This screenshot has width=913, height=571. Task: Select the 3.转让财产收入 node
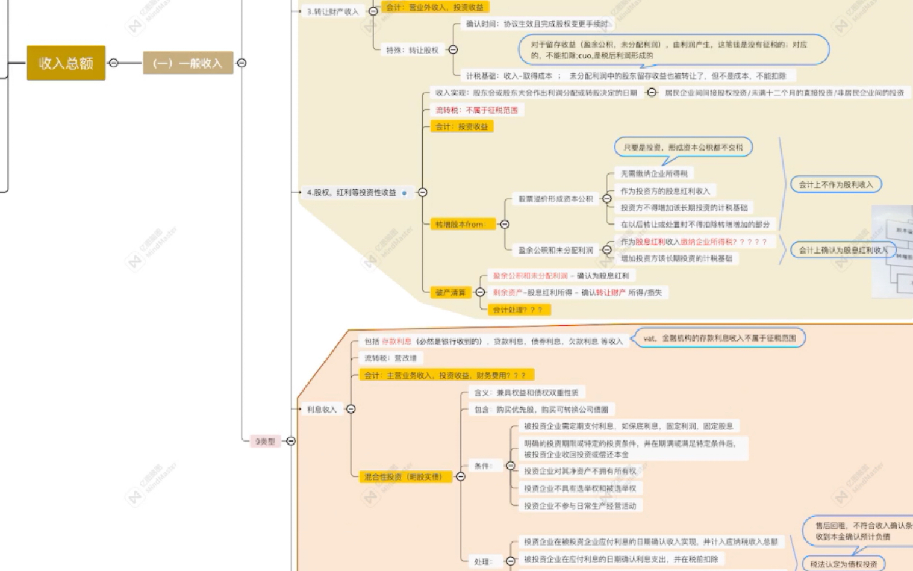332,11
